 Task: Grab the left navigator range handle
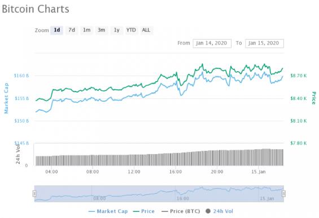[x=34, y=194]
